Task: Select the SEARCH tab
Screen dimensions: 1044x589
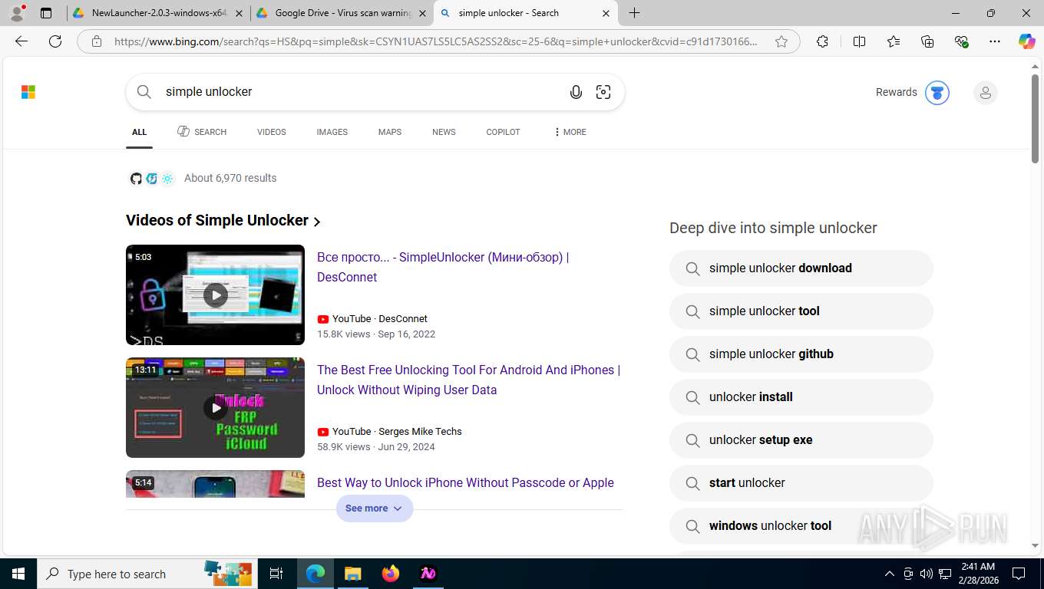Action: click(202, 132)
